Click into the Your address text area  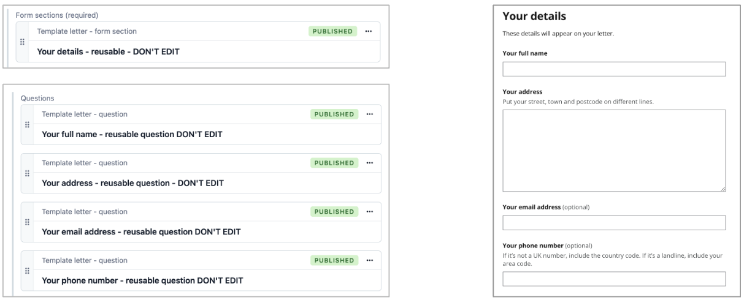[614, 151]
